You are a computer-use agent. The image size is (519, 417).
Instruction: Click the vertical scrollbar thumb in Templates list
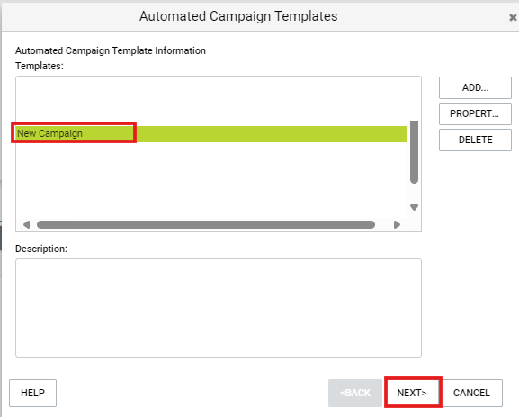coord(414,152)
